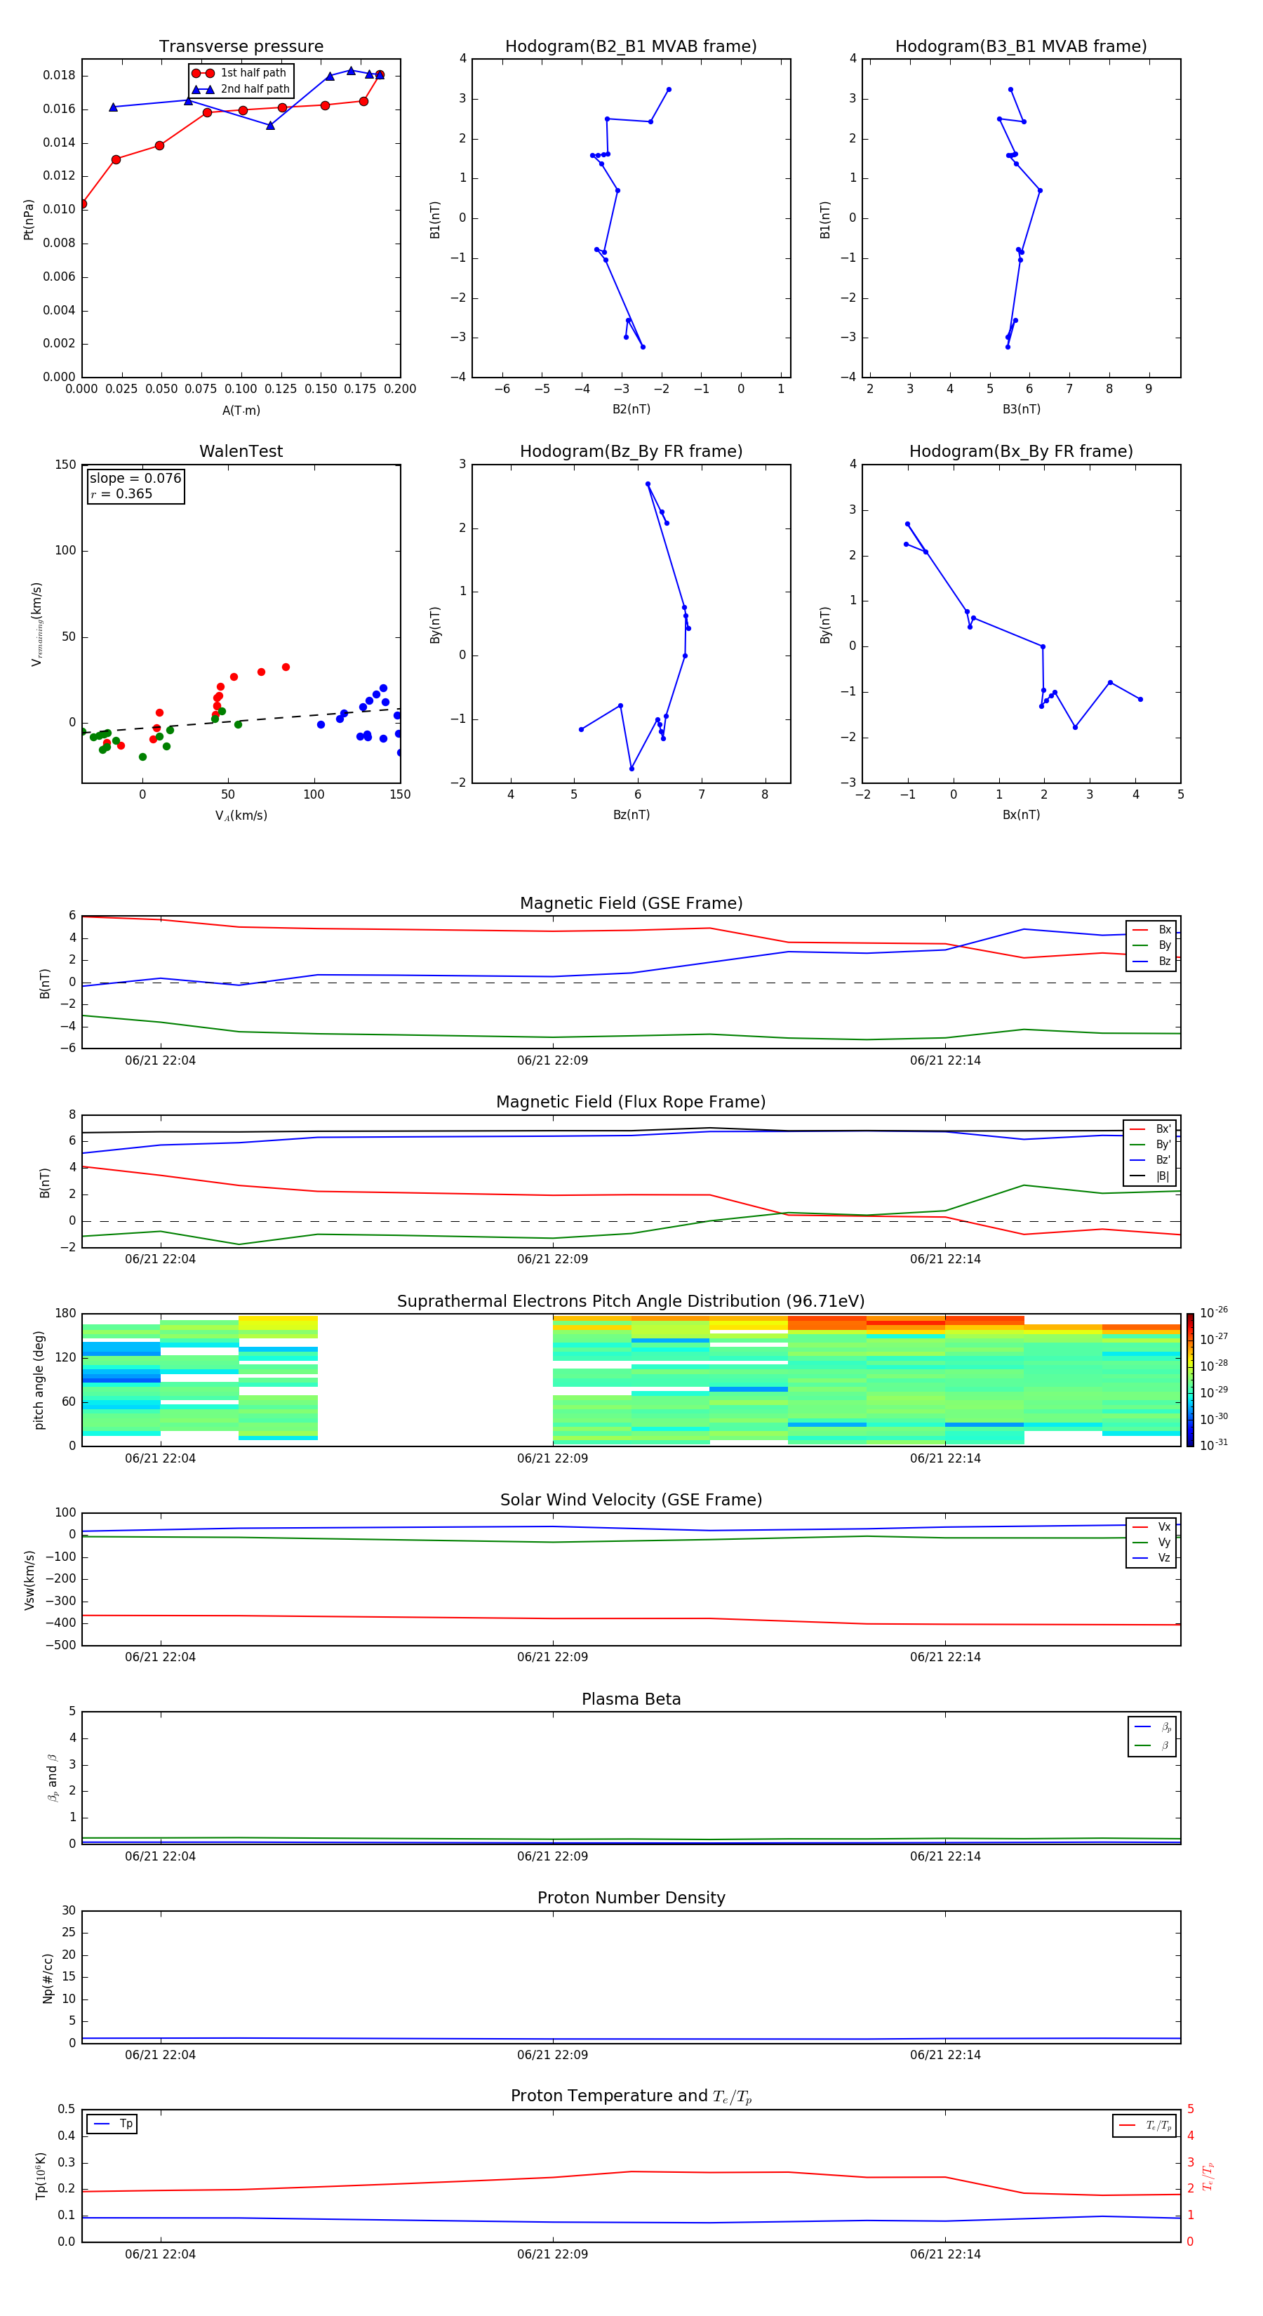This screenshot has width=1263, height=2316.
Task: Select the Bx legend entry in GSE magnetic field
Action: coord(1151,930)
